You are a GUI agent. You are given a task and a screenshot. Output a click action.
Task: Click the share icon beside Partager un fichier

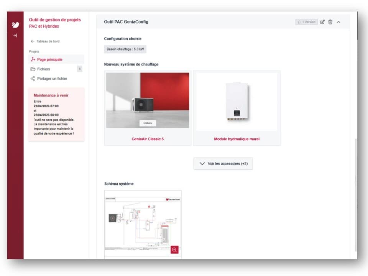(x=33, y=79)
